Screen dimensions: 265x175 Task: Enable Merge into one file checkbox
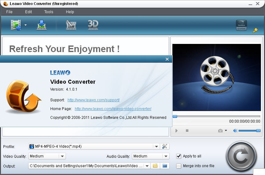click(179, 166)
